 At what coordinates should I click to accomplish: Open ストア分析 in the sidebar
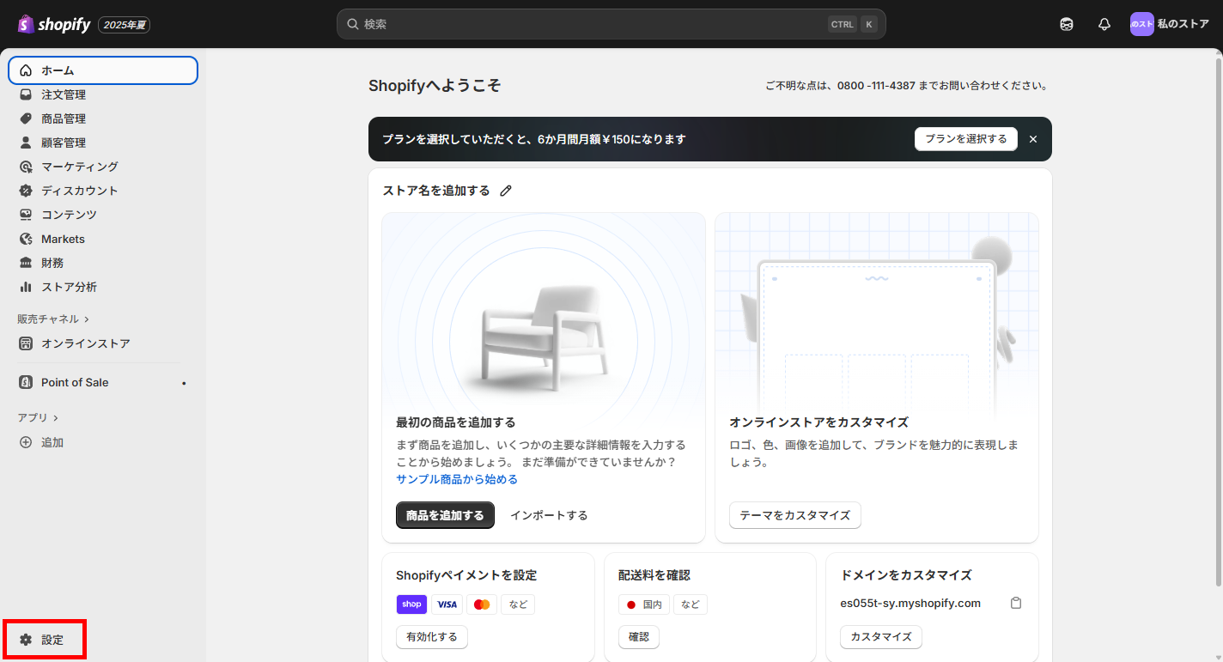[x=69, y=287]
